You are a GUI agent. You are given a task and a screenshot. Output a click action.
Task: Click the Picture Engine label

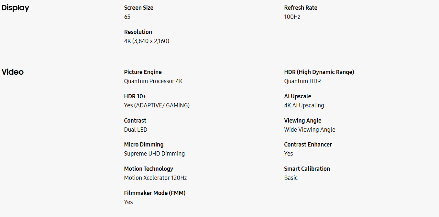pos(143,72)
